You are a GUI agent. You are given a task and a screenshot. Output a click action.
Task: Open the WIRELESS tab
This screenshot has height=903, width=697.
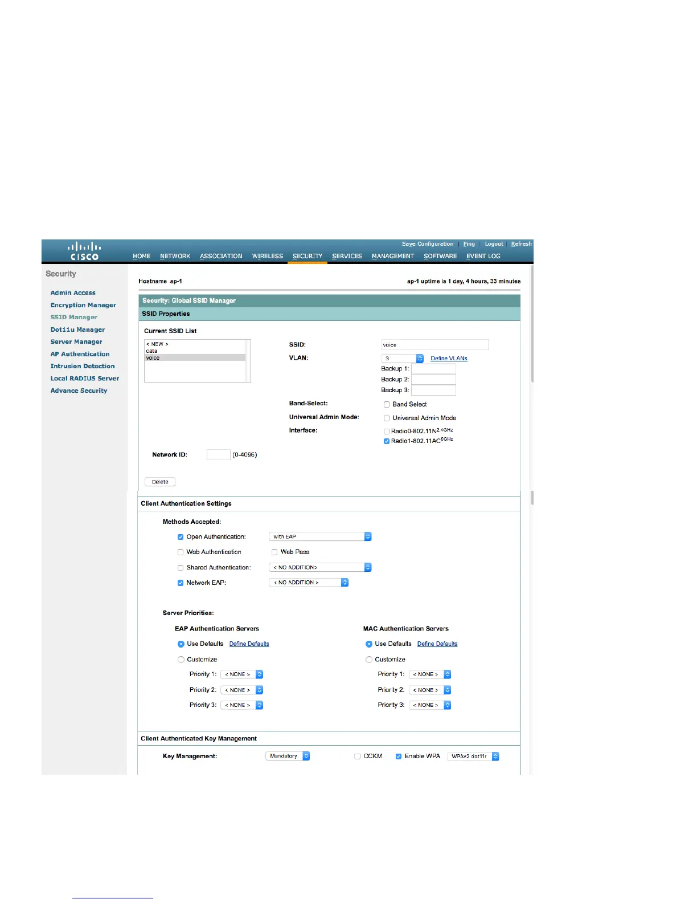click(x=268, y=257)
